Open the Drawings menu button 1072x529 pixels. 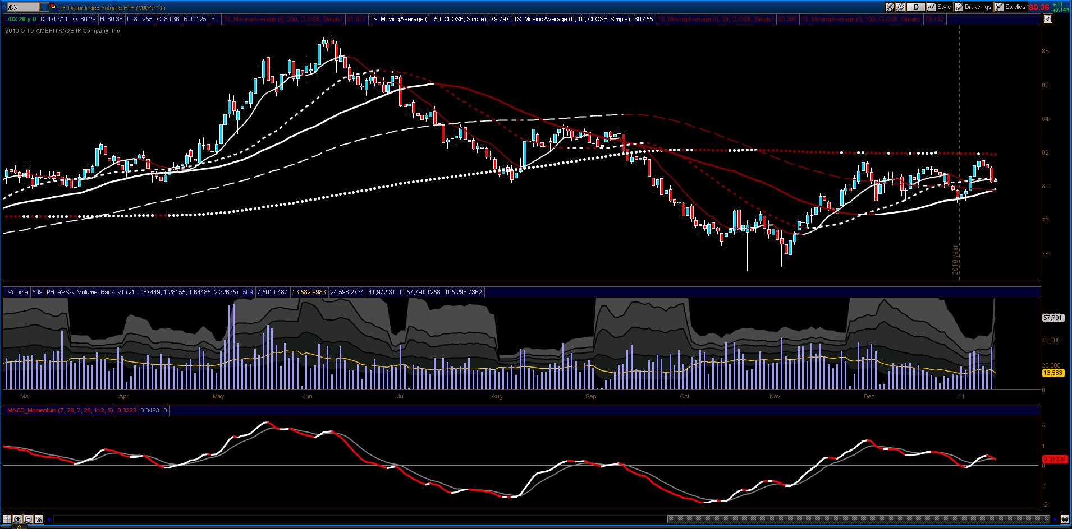tap(973, 7)
